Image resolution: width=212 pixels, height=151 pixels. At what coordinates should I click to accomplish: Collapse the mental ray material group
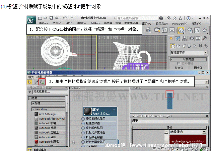[48, 109]
